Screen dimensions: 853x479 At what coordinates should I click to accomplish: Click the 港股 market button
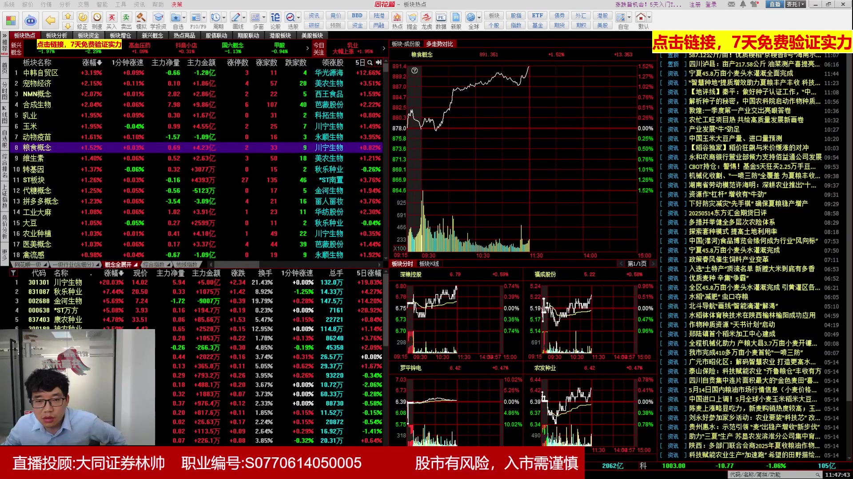(x=602, y=16)
